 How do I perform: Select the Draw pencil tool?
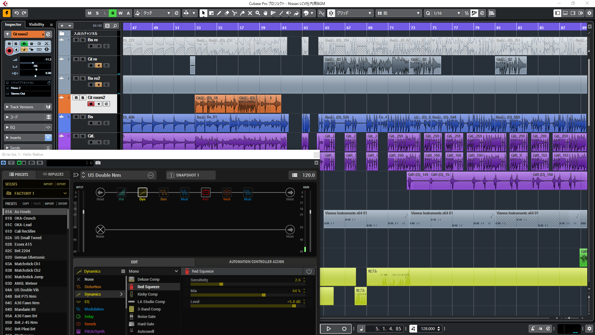219,13
